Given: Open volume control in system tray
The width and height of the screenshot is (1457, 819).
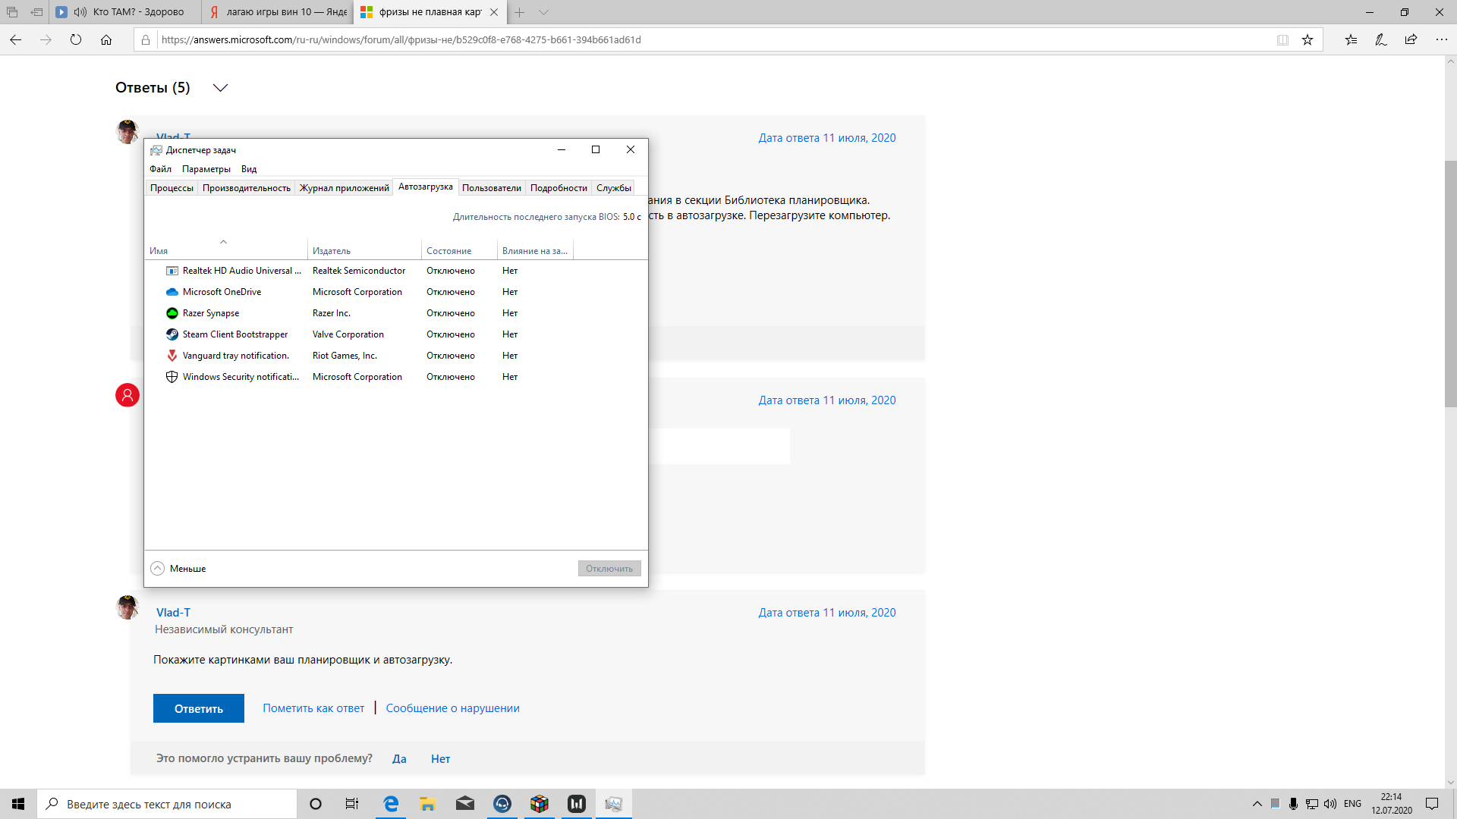Looking at the screenshot, I should pyautogui.click(x=1330, y=804).
